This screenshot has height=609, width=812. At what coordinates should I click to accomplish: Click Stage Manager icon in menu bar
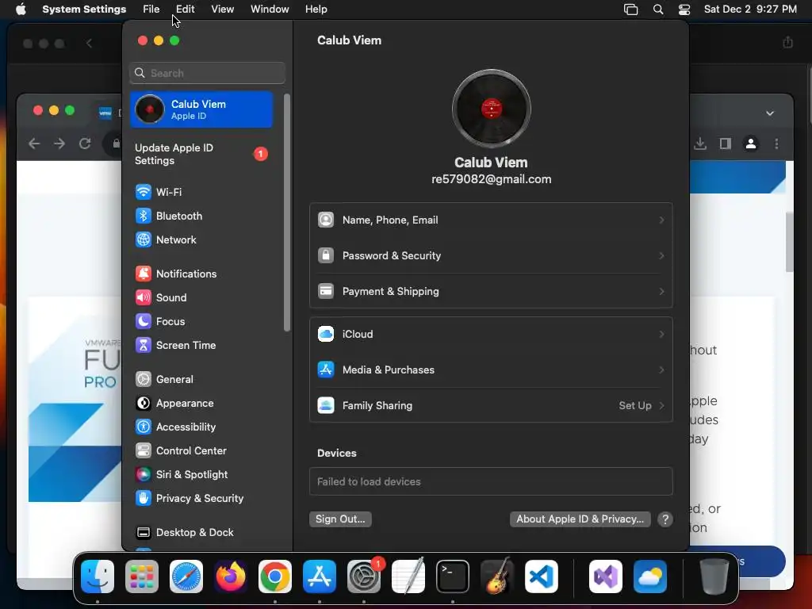pyautogui.click(x=630, y=10)
